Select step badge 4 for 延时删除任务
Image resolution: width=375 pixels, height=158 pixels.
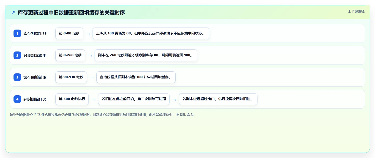tap(17, 99)
